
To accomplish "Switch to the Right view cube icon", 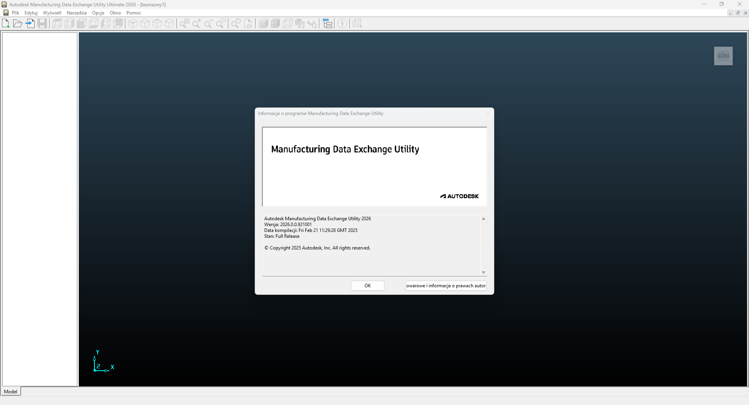I will [x=69, y=24].
